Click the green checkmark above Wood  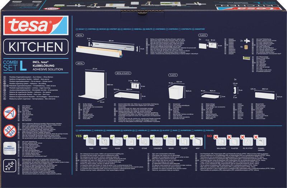[165, 137]
